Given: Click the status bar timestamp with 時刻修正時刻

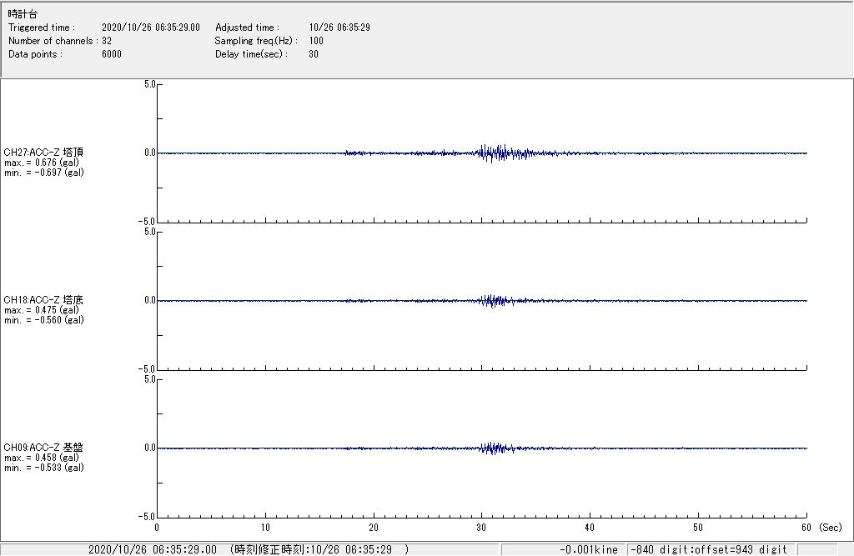Looking at the screenshot, I should (249, 549).
